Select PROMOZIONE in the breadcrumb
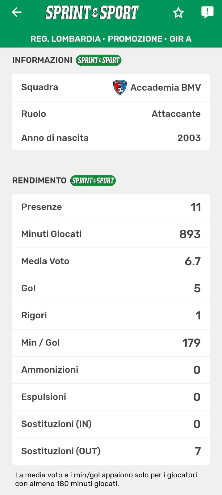The width and height of the screenshot is (222, 495). 135,39
